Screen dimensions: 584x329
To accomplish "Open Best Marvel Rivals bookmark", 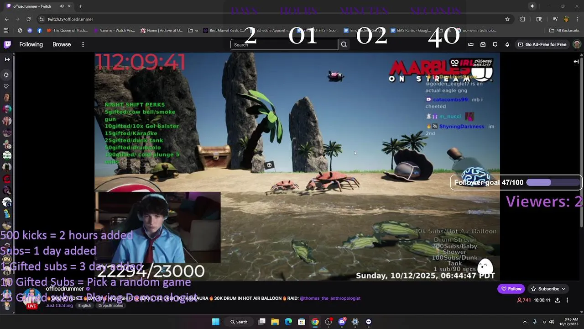I will click(224, 31).
